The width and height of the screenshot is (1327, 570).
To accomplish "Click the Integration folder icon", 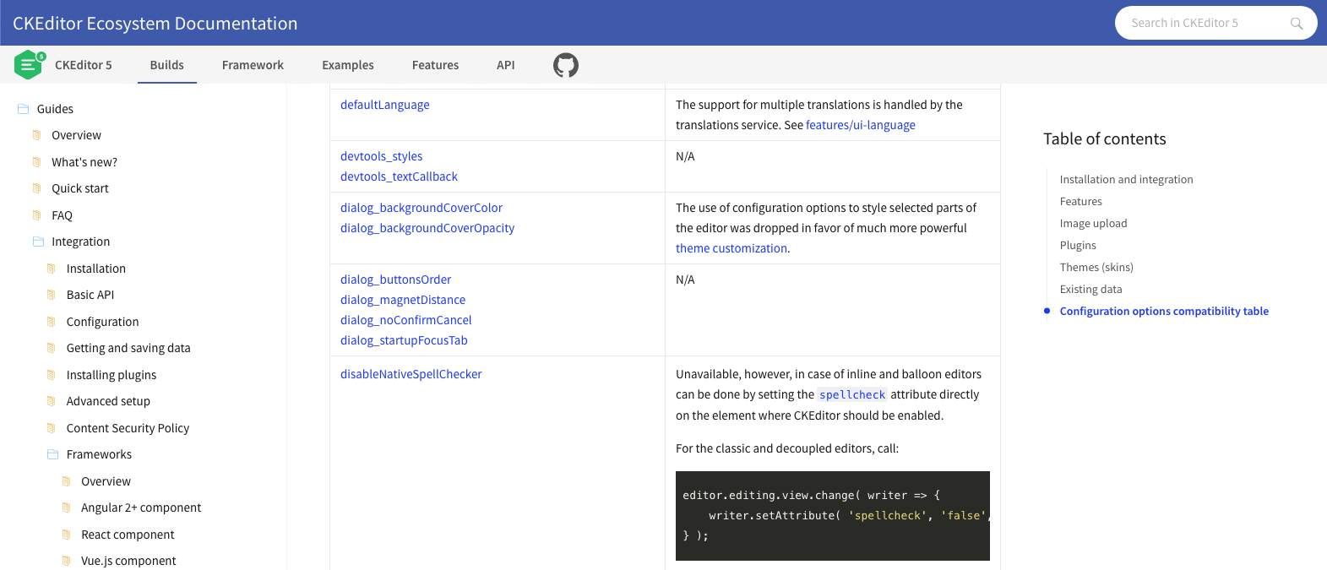I will [38, 242].
